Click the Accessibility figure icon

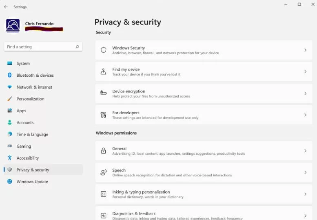click(x=9, y=158)
